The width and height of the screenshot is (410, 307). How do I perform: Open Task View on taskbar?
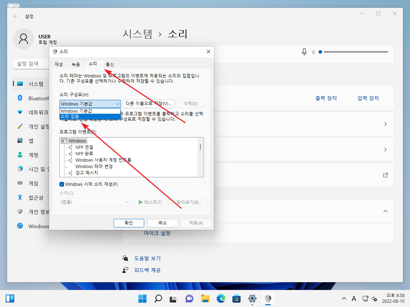174,298
